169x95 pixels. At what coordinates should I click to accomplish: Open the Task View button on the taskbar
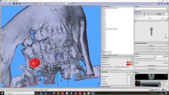coord(36,93)
